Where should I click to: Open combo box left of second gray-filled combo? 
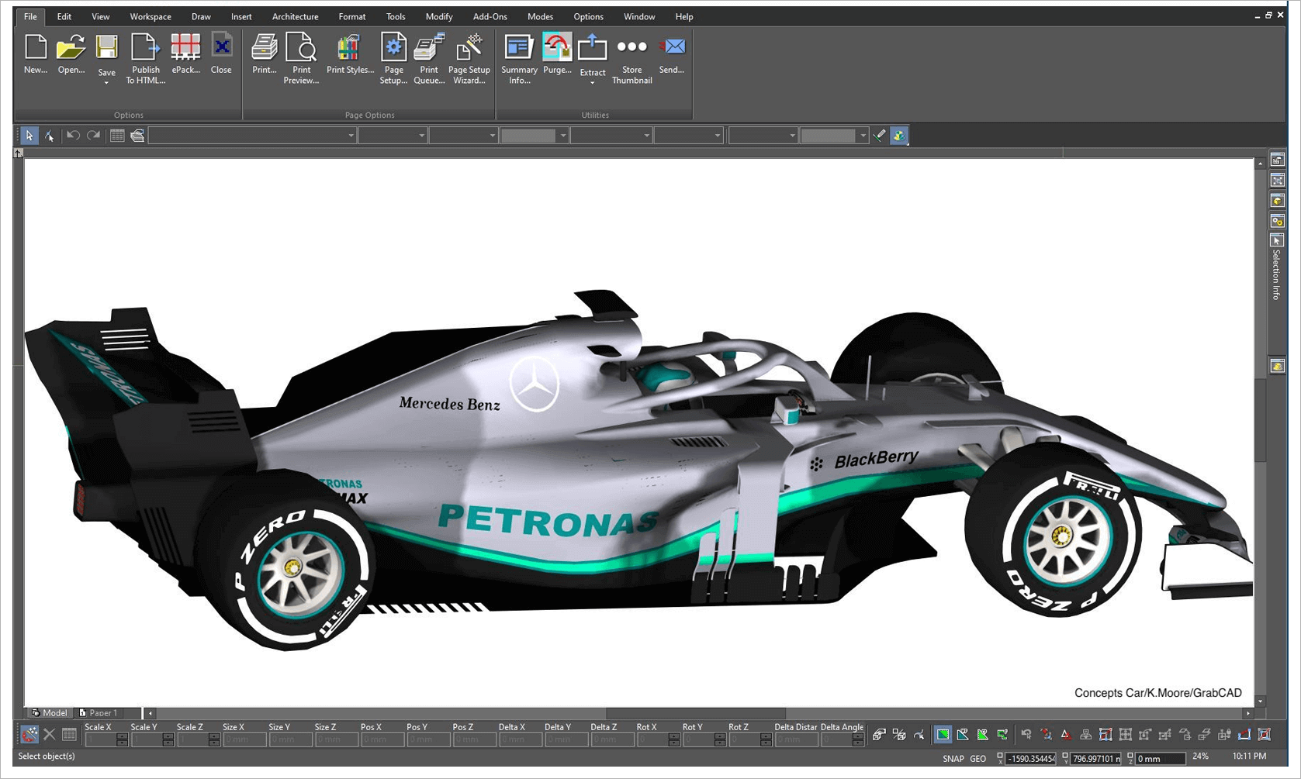(763, 136)
